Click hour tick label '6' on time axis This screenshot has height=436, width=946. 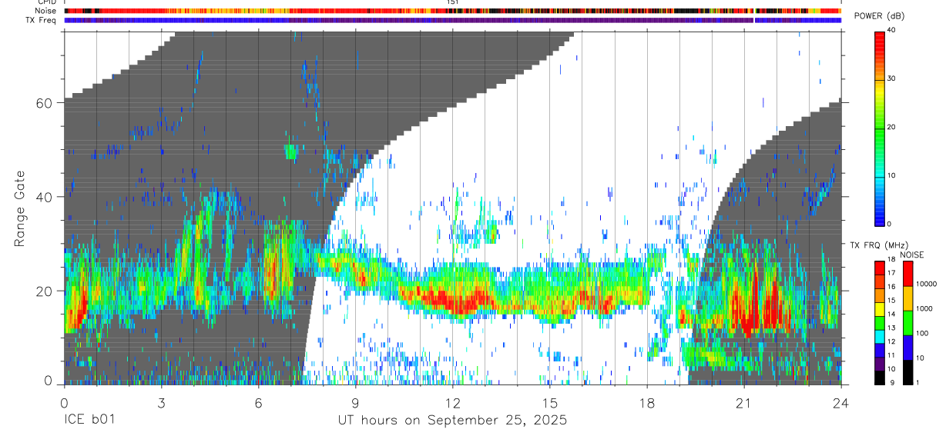point(258,403)
